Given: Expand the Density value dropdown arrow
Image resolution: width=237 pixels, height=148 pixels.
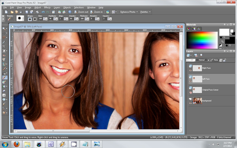Looking at the screenshot, I should pos(77,19).
